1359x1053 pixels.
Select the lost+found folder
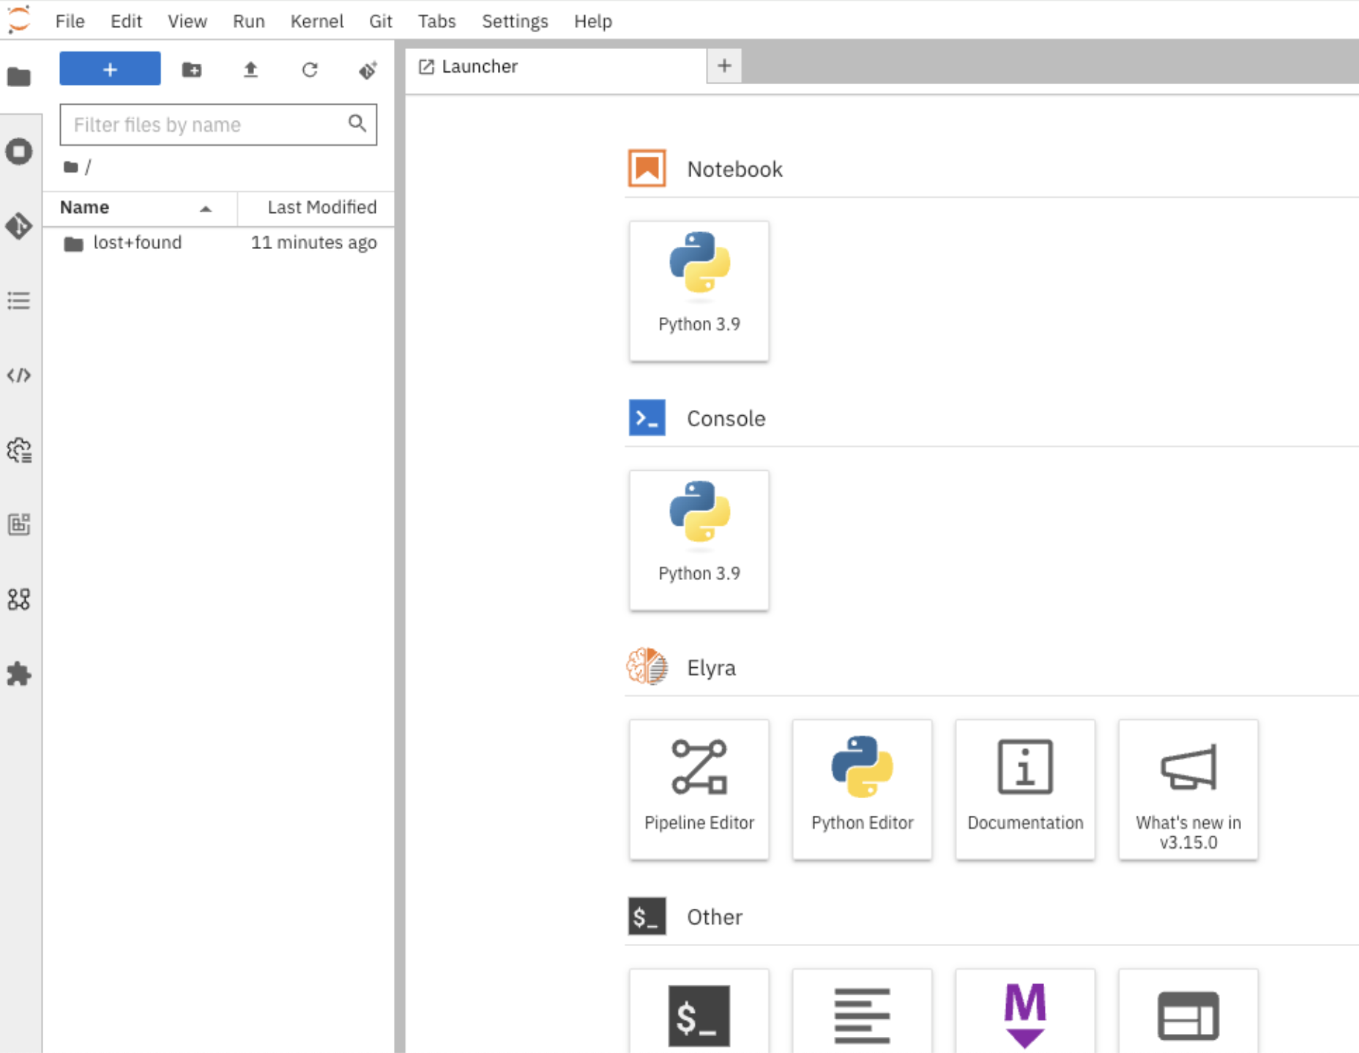(218, 242)
